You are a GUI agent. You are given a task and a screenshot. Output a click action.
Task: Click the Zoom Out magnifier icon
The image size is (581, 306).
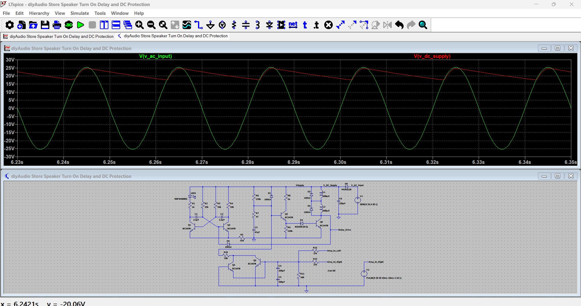(x=151, y=25)
